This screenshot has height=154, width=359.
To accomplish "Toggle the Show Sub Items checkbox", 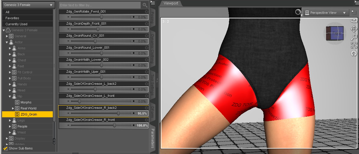I will pos(5,148).
